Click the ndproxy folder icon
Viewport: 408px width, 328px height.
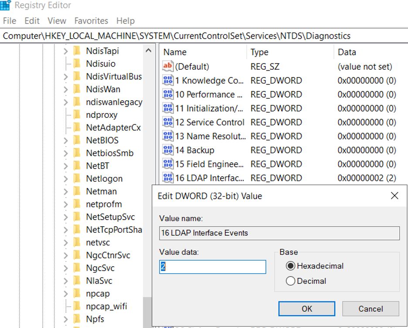coord(77,114)
